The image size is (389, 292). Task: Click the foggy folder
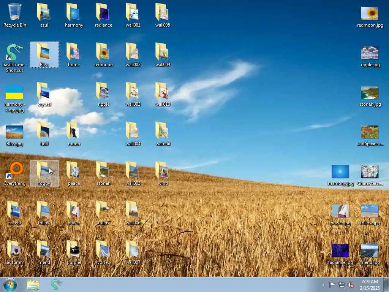pos(44,173)
